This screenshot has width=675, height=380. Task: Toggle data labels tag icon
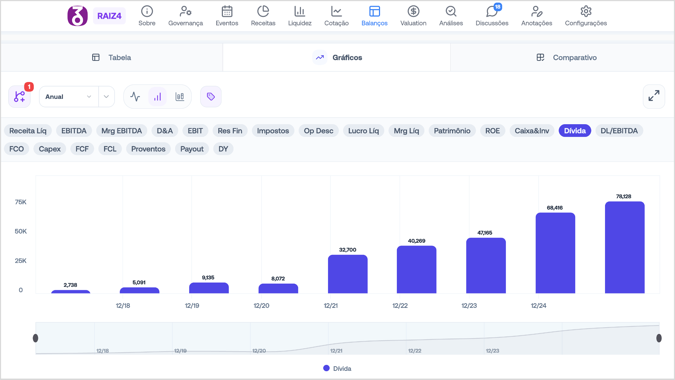pyautogui.click(x=211, y=97)
